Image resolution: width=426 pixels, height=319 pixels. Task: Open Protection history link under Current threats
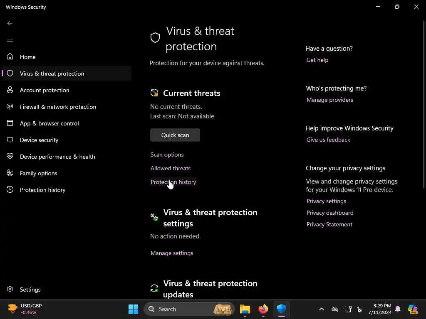pyautogui.click(x=173, y=182)
